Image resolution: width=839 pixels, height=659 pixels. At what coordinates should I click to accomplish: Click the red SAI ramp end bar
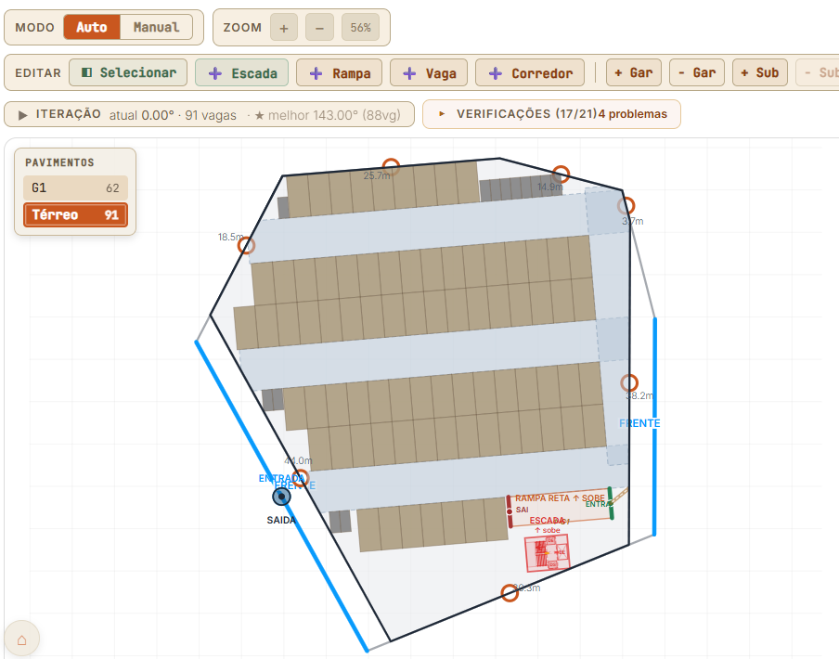(509, 511)
